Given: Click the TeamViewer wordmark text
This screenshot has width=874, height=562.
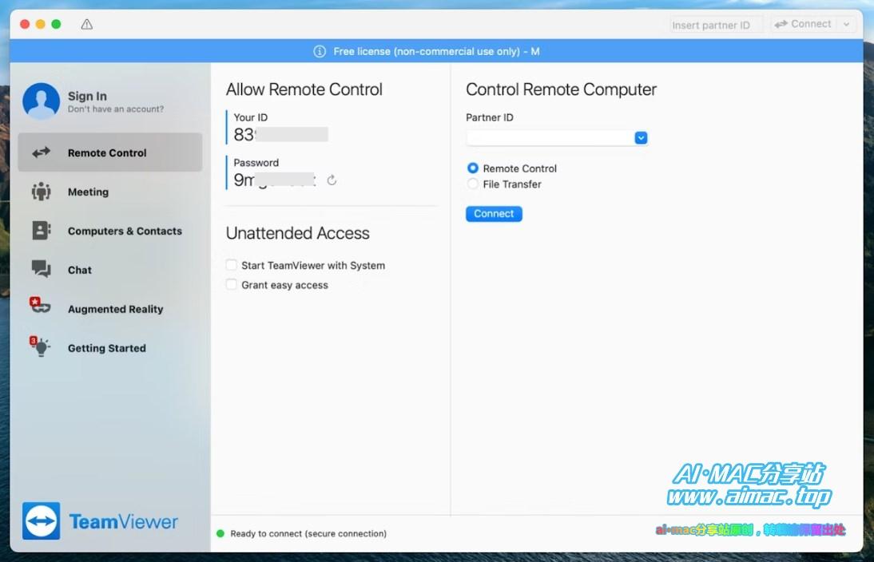Looking at the screenshot, I should pos(124,521).
